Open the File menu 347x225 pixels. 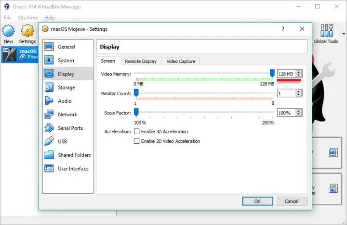coord(8,18)
